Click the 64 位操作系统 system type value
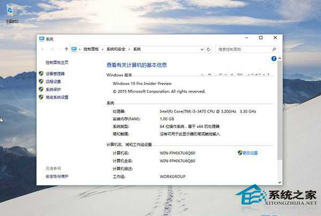The width and height of the screenshot is (321, 216). (189, 126)
